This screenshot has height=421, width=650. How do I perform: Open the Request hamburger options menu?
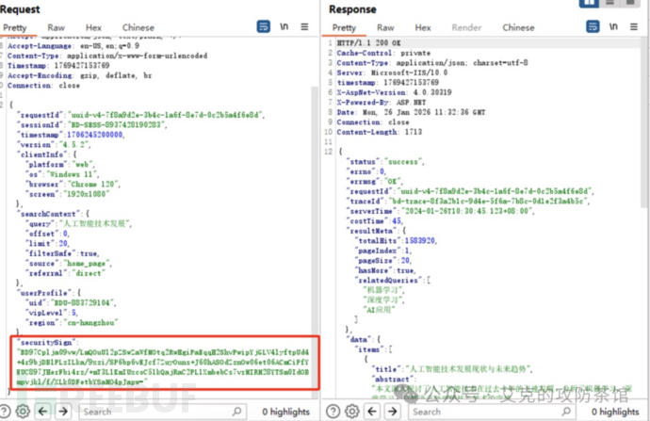(x=310, y=28)
